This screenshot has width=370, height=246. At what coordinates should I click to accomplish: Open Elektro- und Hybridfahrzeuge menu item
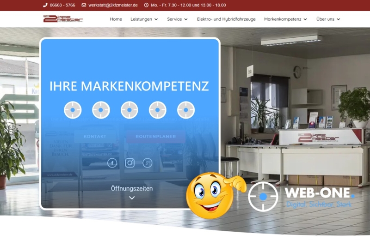pyautogui.click(x=226, y=19)
